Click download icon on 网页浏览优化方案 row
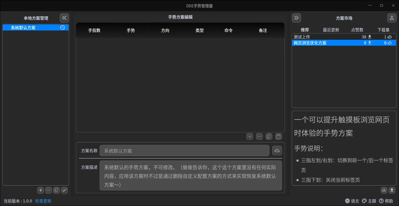The image size is (399, 206). coord(370,43)
